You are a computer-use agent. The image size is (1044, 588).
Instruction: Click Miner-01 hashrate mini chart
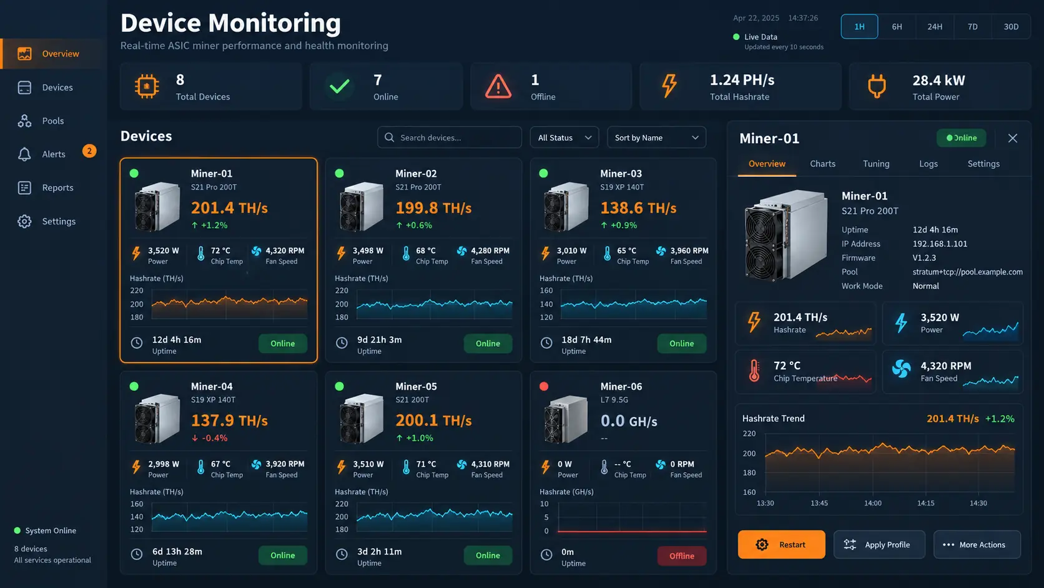(230, 305)
